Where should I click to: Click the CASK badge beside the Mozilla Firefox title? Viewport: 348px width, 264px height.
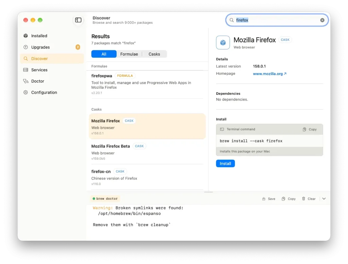click(285, 40)
